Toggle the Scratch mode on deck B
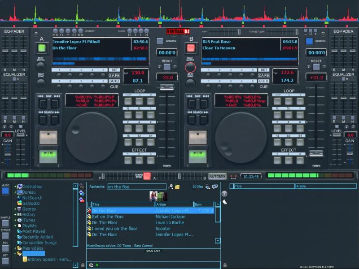The image size is (359, 269). pos(309,41)
